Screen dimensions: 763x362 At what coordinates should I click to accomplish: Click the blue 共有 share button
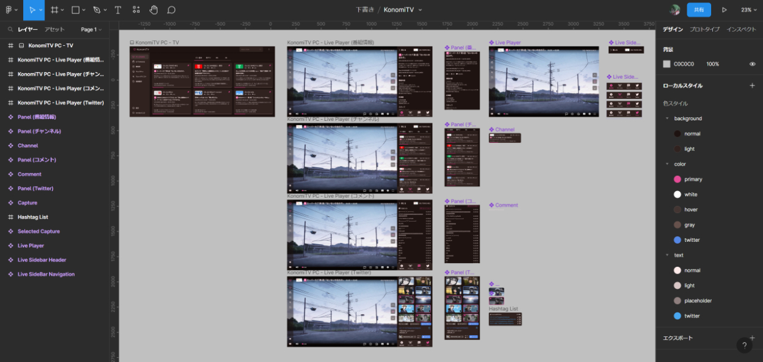coord(698,10)
